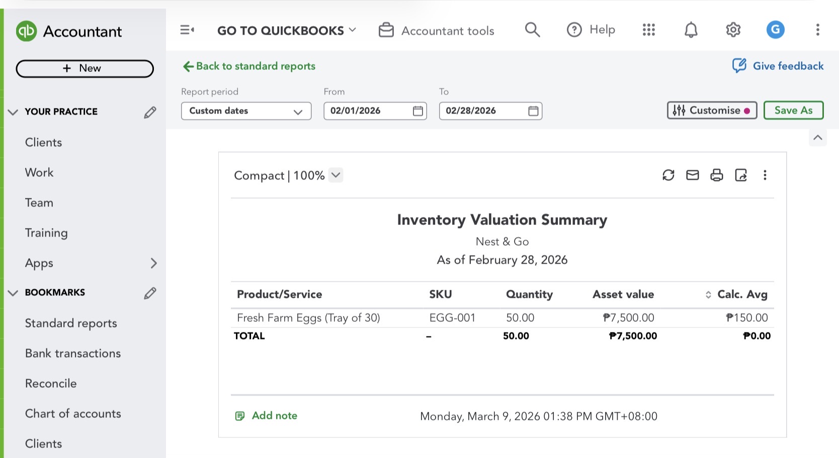839x458 pixels.
Task: Expand the Compact 100% view dropdown
Action: (336, 175)
